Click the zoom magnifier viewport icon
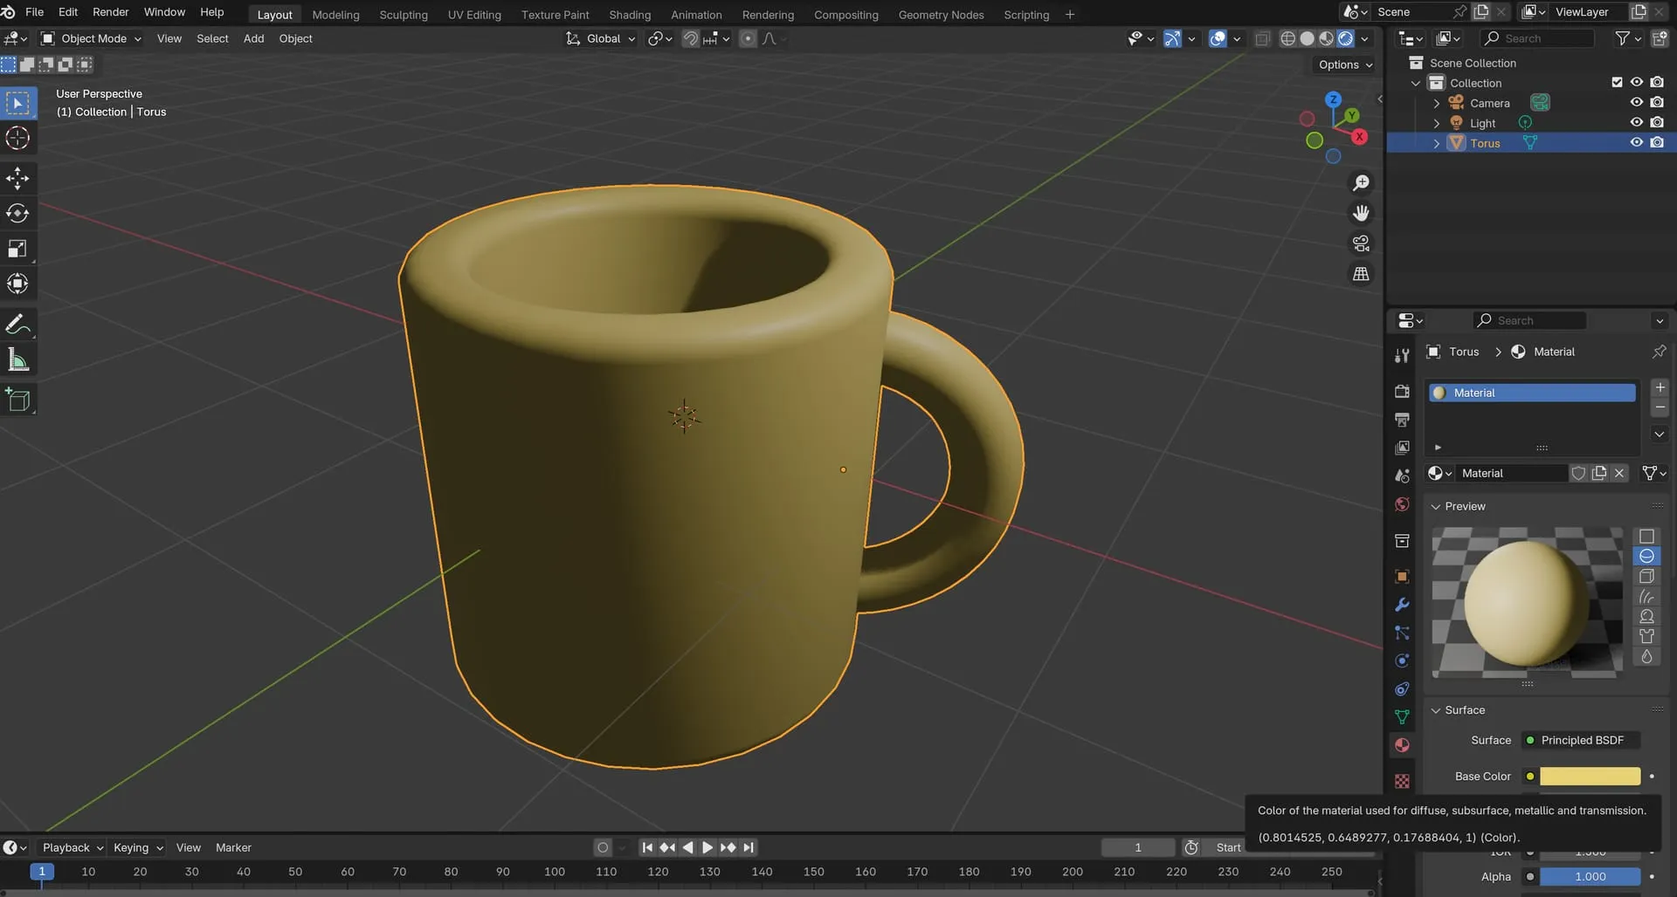Image resolution: width=1677 pixels, height=897 pixels. (1361, 182)
